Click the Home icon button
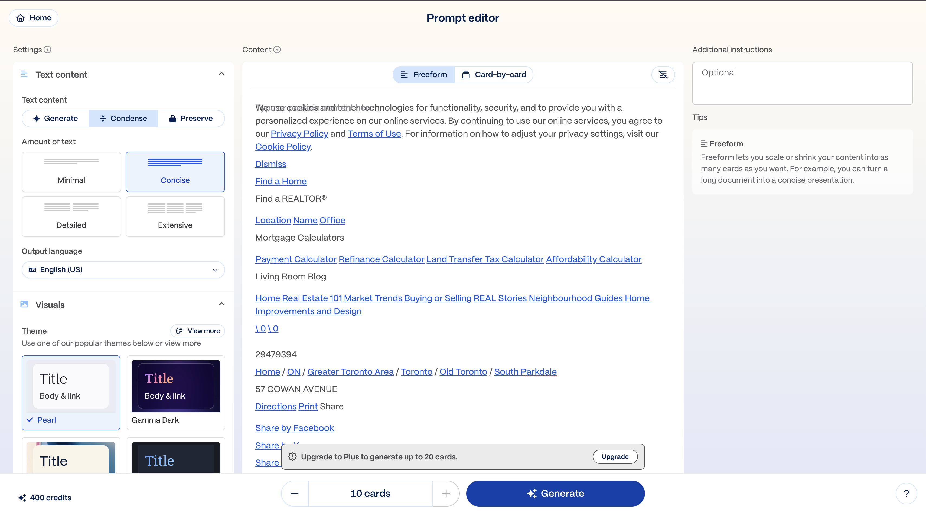This screenshot has height=513, width=926. pos(33,18)
